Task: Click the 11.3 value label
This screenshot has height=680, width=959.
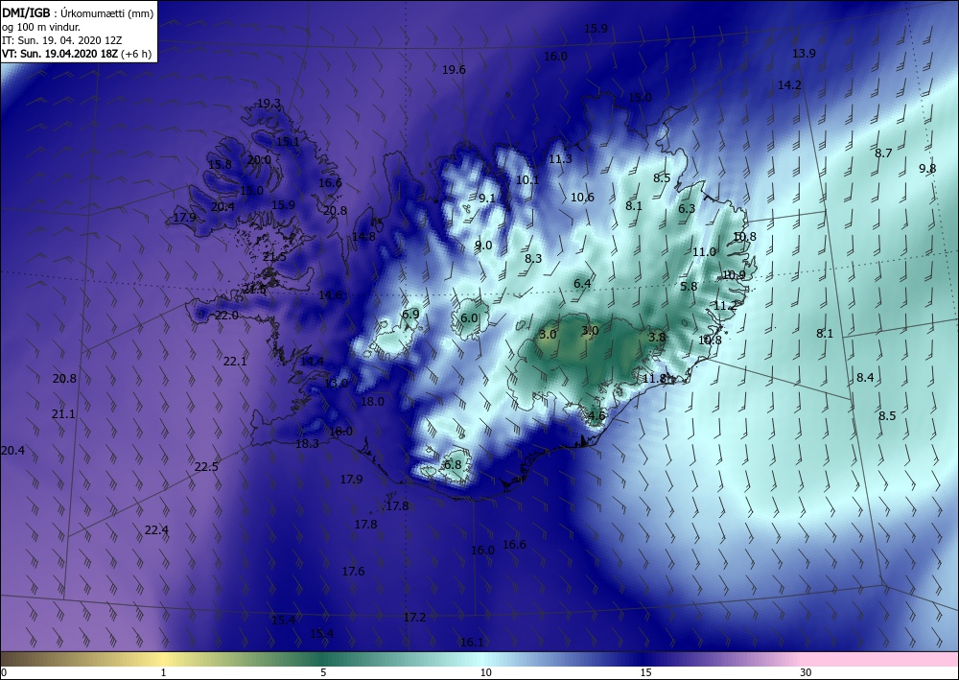Action: [x=560, y=159]
